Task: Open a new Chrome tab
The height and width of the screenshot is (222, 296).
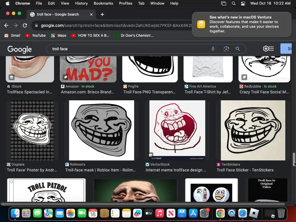Action: (x=102, y=14)
